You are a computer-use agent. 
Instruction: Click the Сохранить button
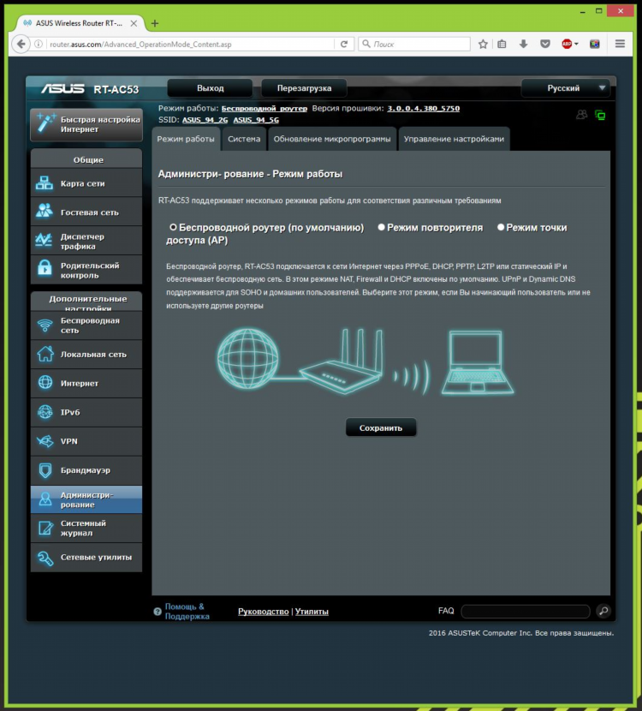click(x=381, y=427)
